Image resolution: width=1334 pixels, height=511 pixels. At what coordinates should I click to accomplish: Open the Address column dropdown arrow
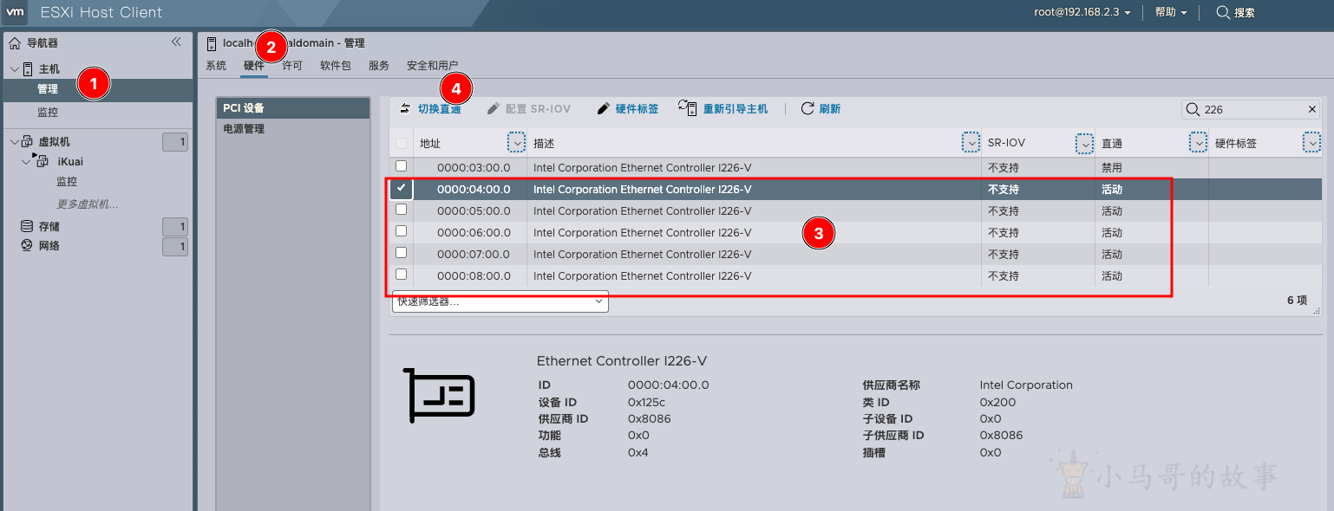click(517, 143)
